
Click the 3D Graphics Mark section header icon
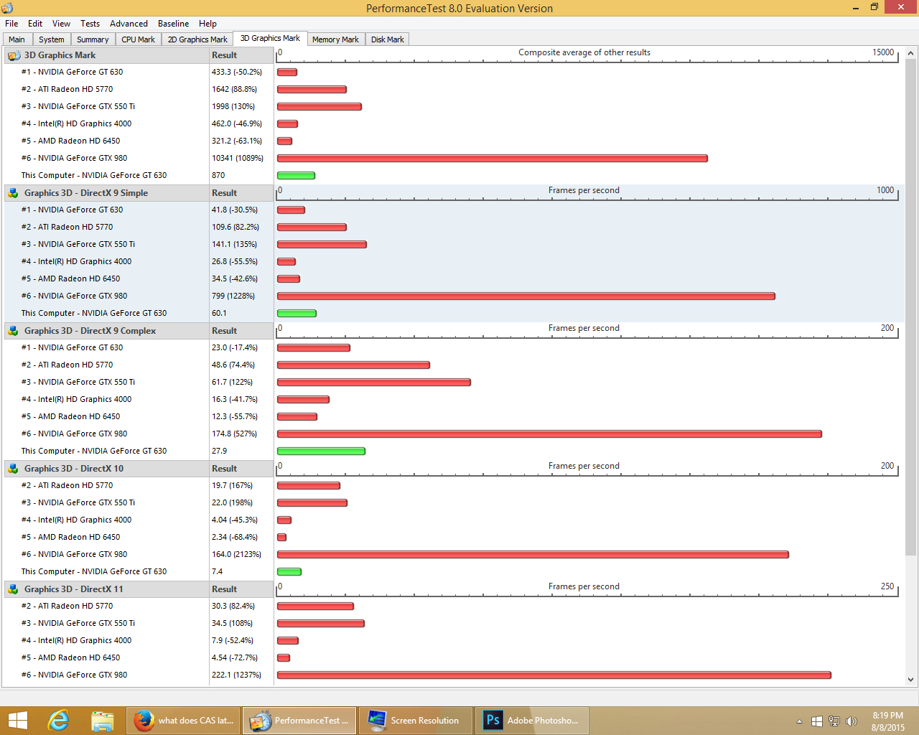tap(14, 55)
